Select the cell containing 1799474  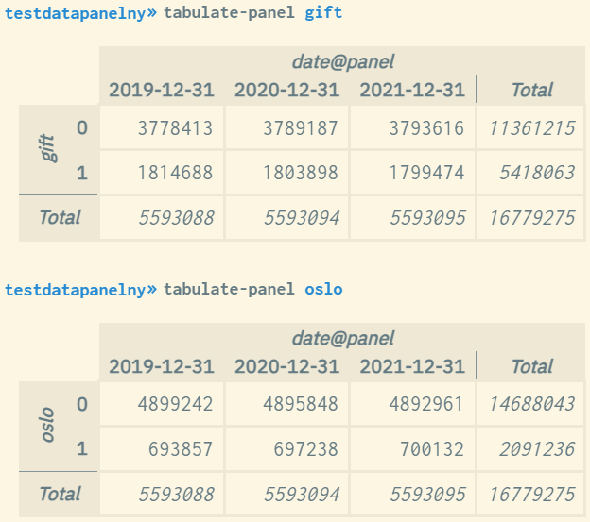[x=426, y=173]
